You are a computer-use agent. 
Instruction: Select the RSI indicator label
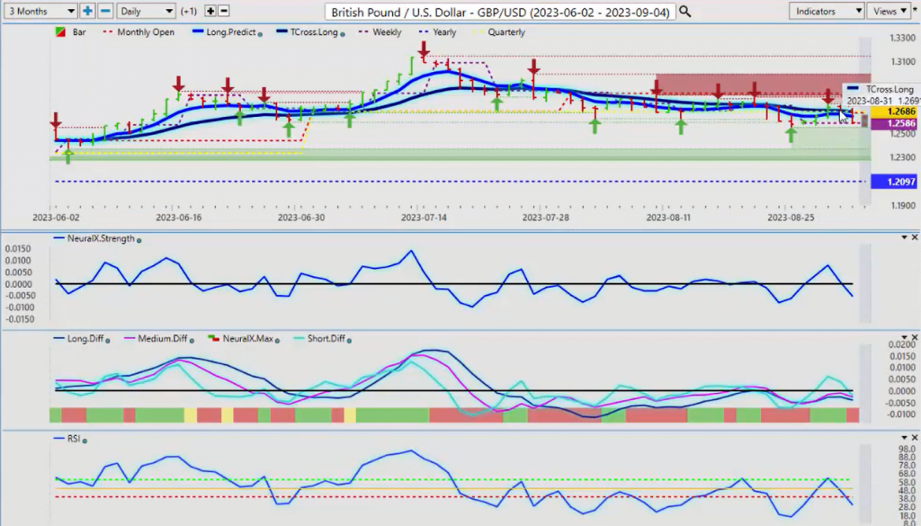click(x=74, y=439)
